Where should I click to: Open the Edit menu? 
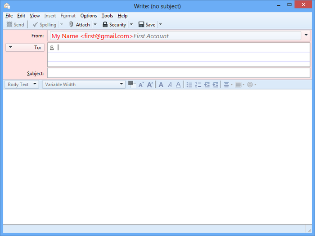21,16
